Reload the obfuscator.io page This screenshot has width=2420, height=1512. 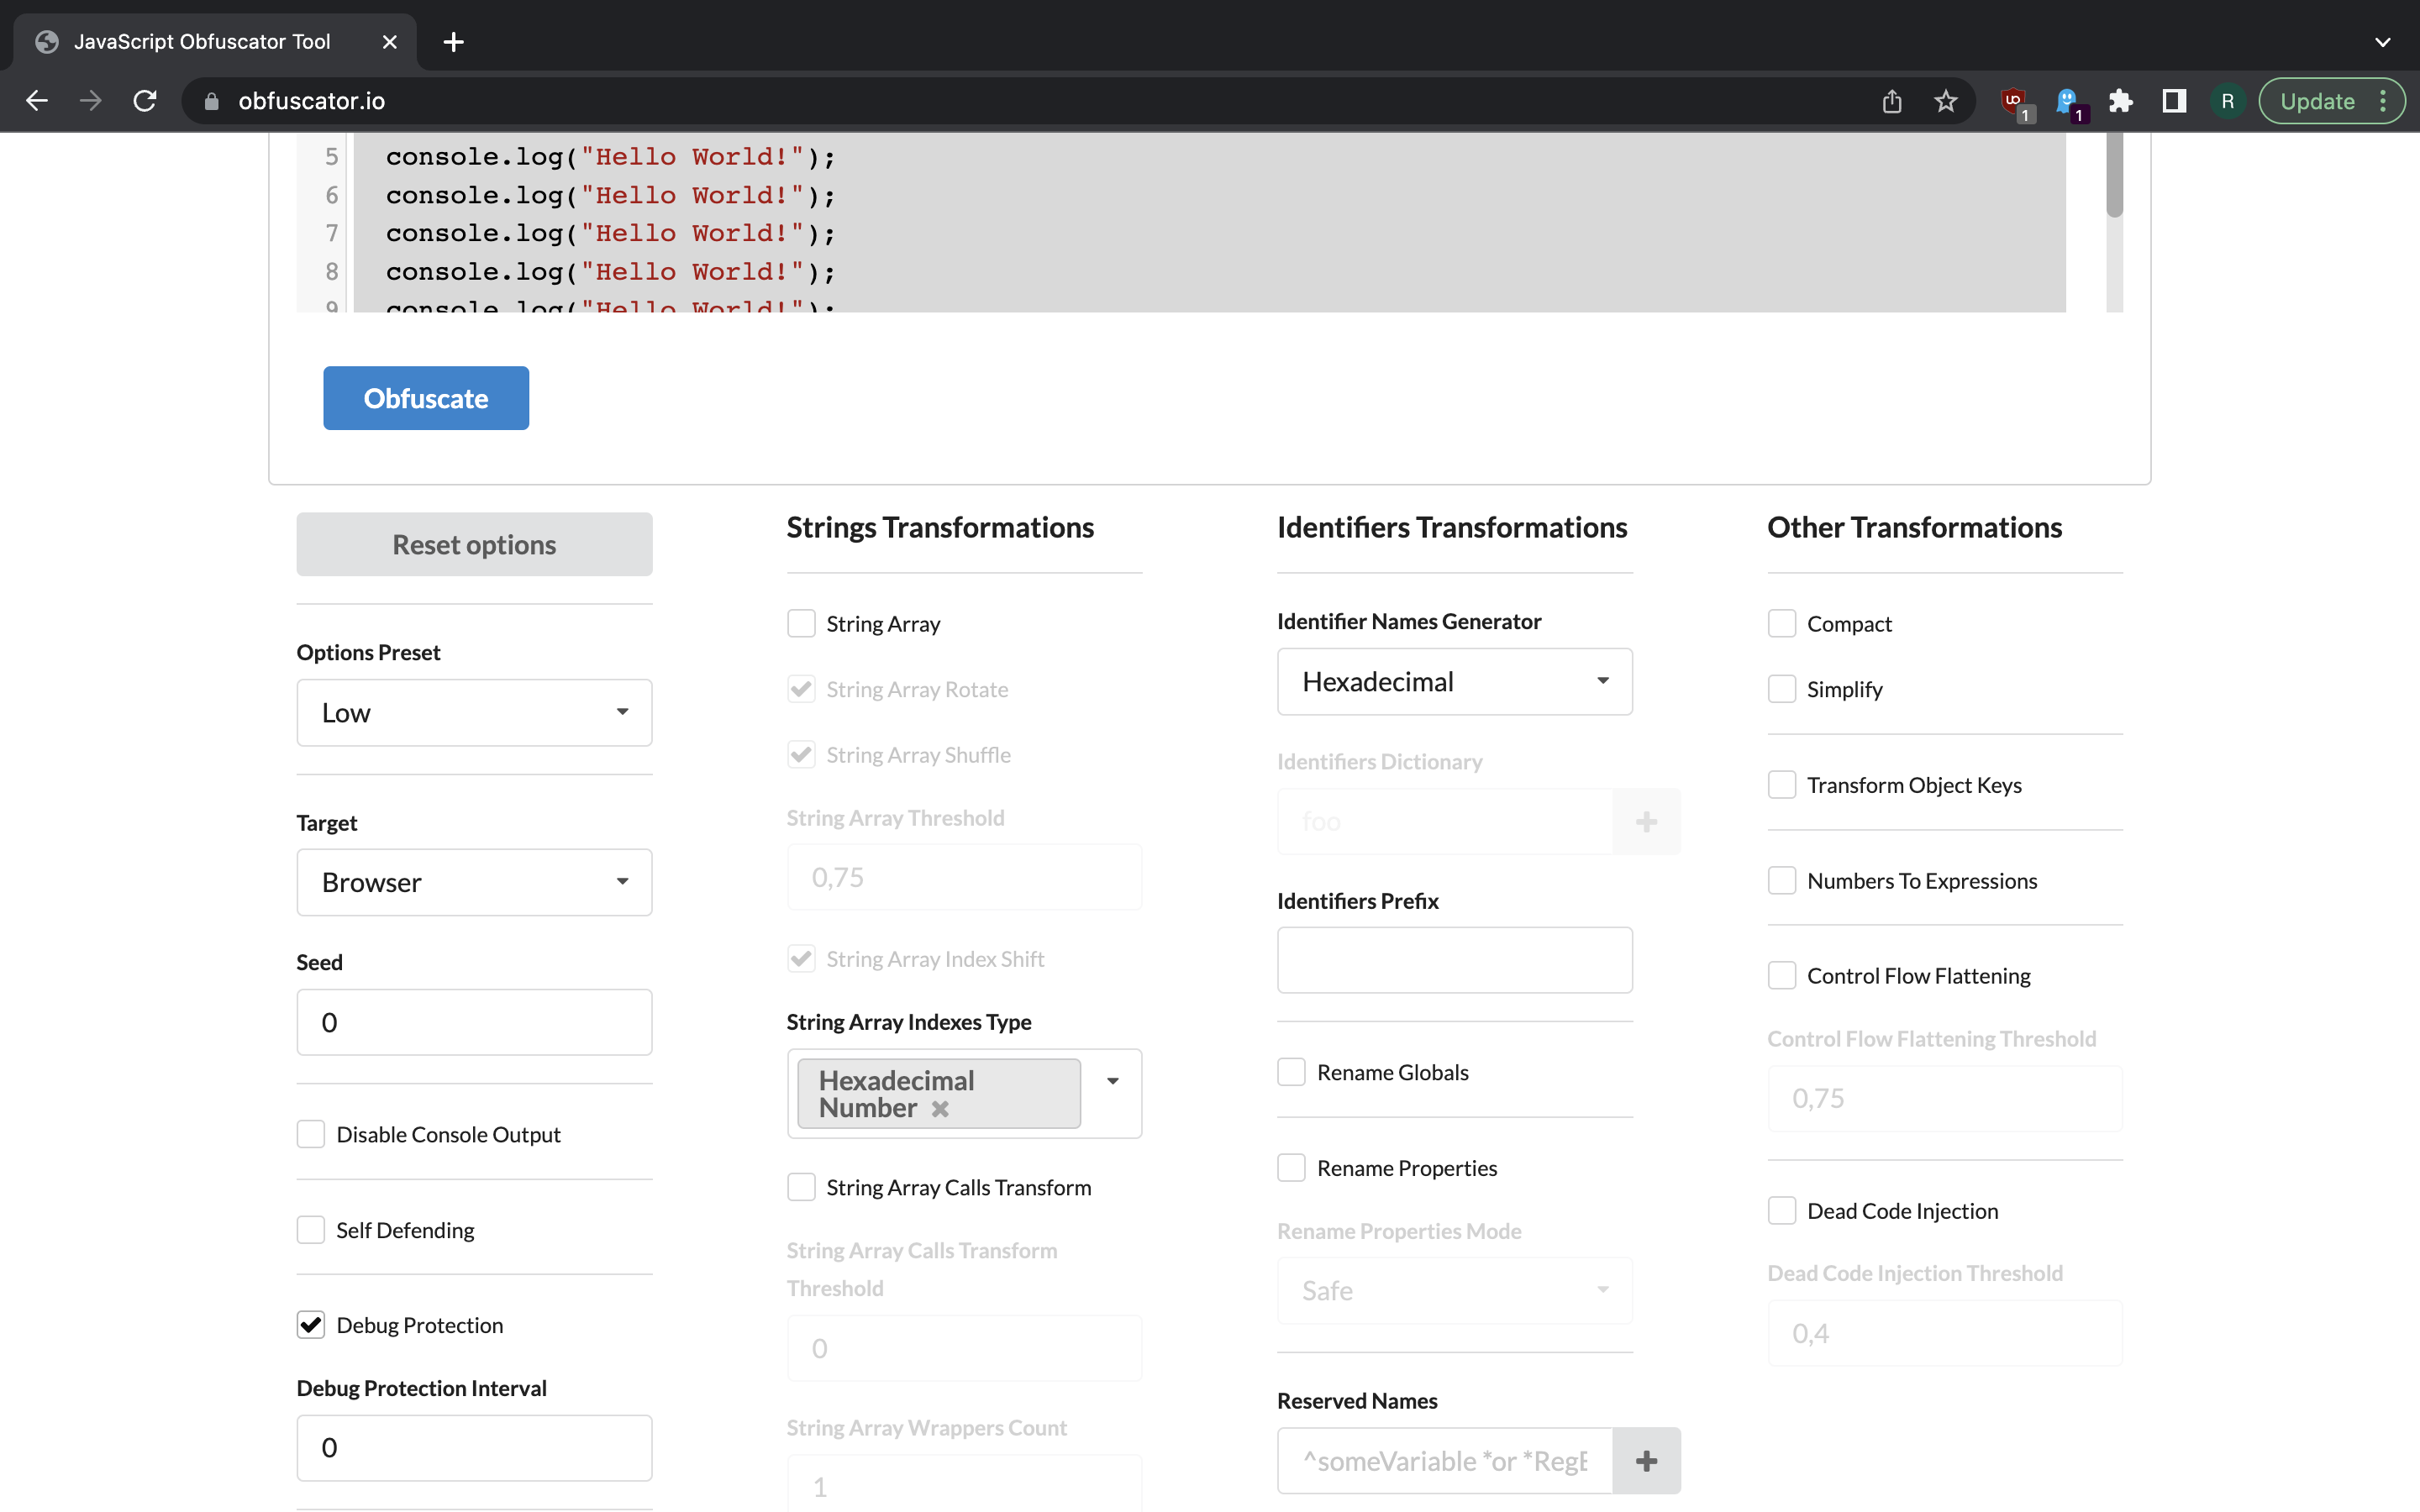point(145,101)
